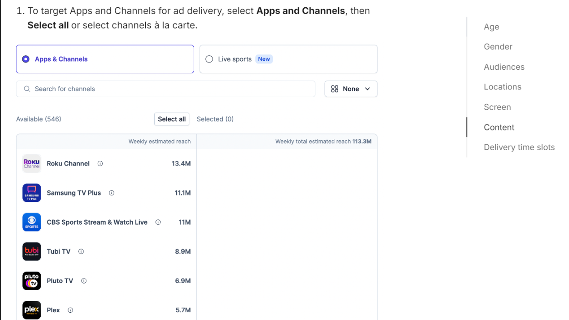Open info icon next to Pluto TV
This screenshot has height=320, width=569.
pyautogui.click(x=84, y=281)
